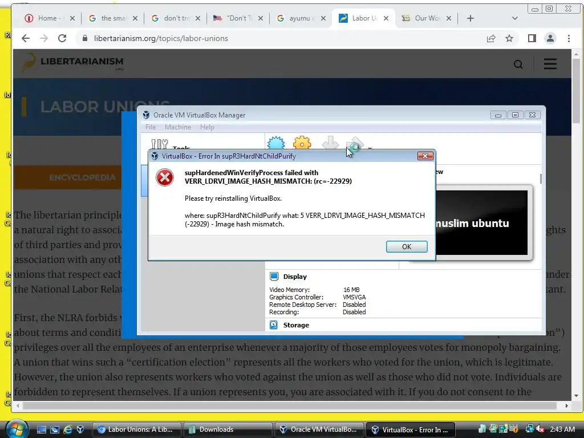This screenshot has height=438, width=584.
Task: Click the New machine blue starburst icon
Action: click(276, 143)
